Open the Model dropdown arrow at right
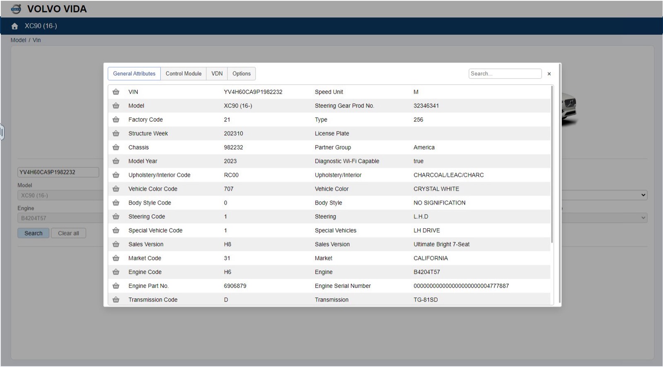The width and height of the screenshot is (663, 367). tap(643, 195)
